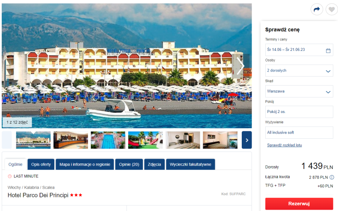Select Mapa i informacje o regionie tab
This screenshot has height=211, width=338.
85,164
